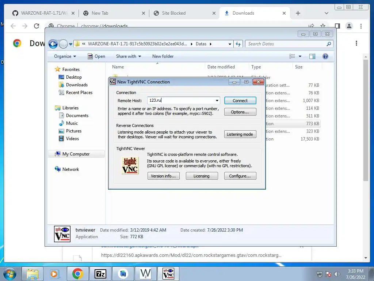Open the taskbar volume speaker icon
This screenshot has width=374, height=281.
pos(337,274)
